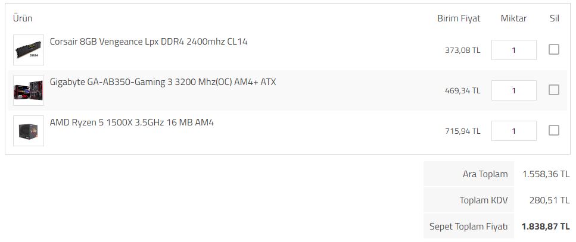The image size is (576, 242).
Task: Open the AMD Ryzen 5 product thumbnail
Action: pyautogui.click(x=29, y=131)
